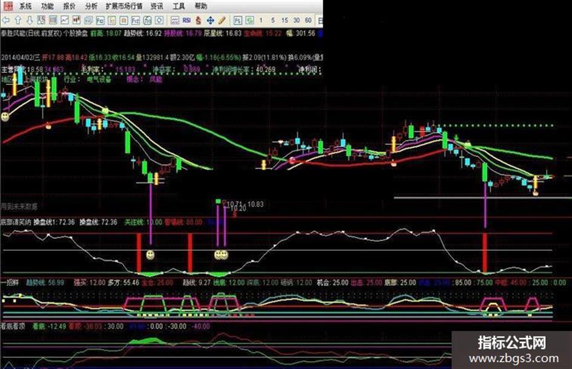This screenshot has width=572, height=369.
Task: Select the blue four-way move icon
Action: click(x=211, y=21)
